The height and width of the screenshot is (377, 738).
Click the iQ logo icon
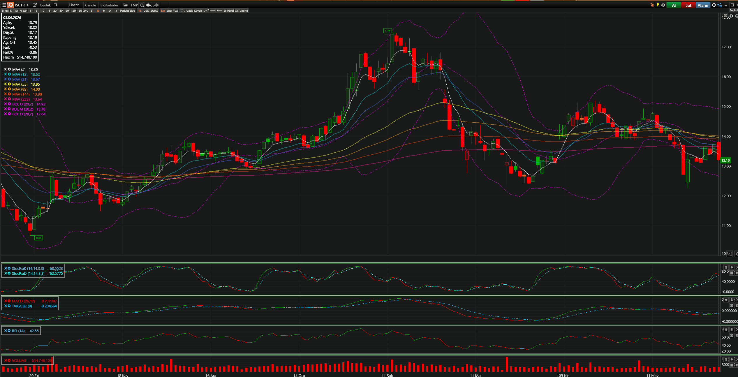[10, 5]
